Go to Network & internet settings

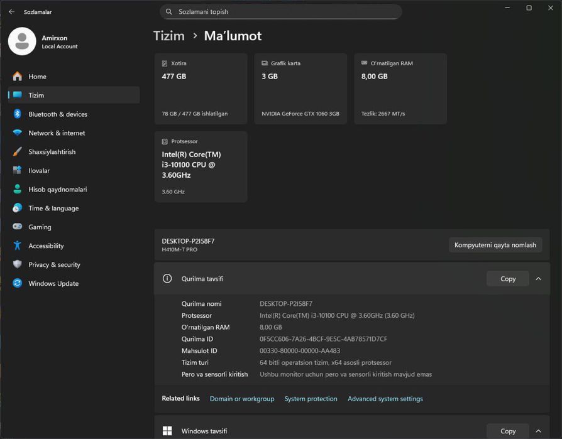point(74,133)
